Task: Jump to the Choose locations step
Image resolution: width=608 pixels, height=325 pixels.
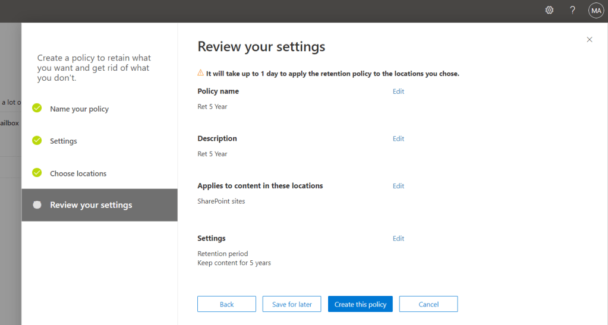Action: coord(78,173)
